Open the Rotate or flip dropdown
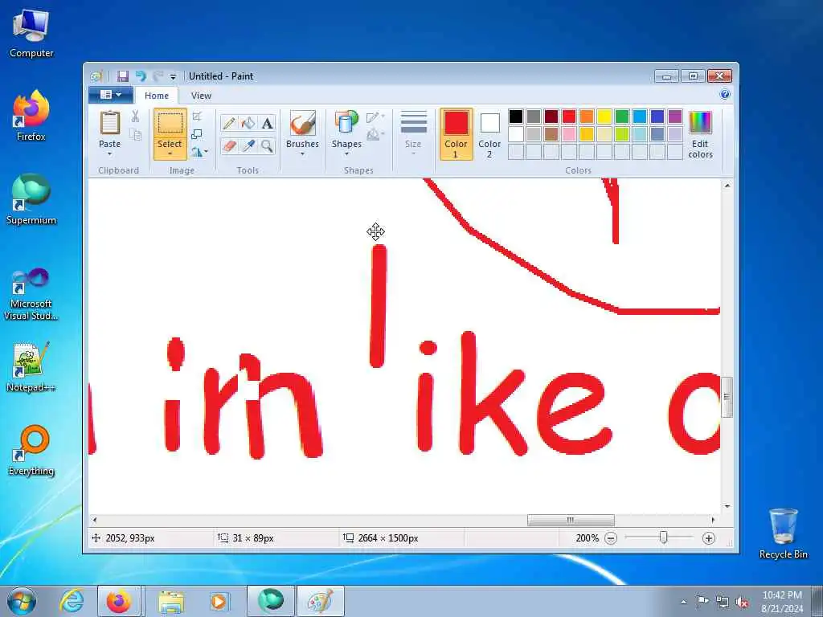 (199, 152)
